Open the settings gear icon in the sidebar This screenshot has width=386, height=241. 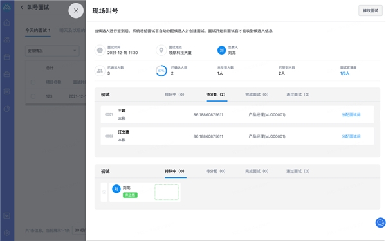coord(7,233)
